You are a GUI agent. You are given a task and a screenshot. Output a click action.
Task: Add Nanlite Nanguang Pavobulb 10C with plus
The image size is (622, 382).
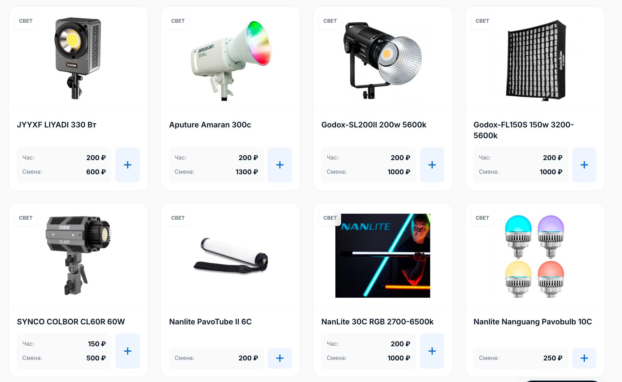[x=584, y=358]
